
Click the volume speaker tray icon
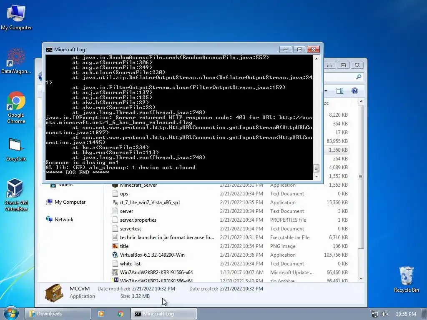click(x=384, y=314)
